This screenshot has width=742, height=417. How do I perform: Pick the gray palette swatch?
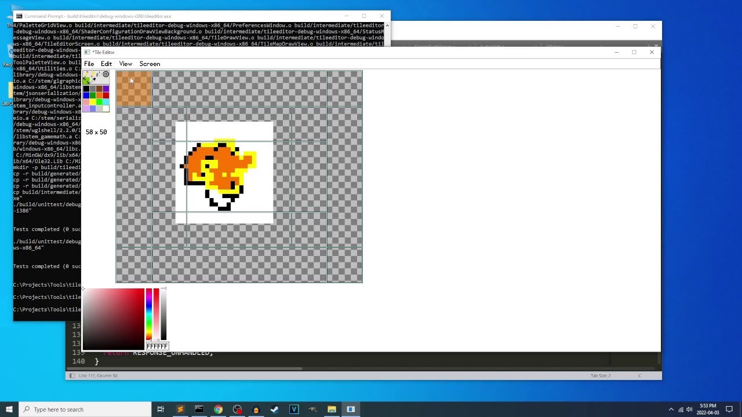point(93,89)
